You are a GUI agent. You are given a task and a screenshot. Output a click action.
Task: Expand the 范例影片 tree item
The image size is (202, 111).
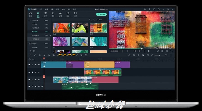[x=32, y=35]
